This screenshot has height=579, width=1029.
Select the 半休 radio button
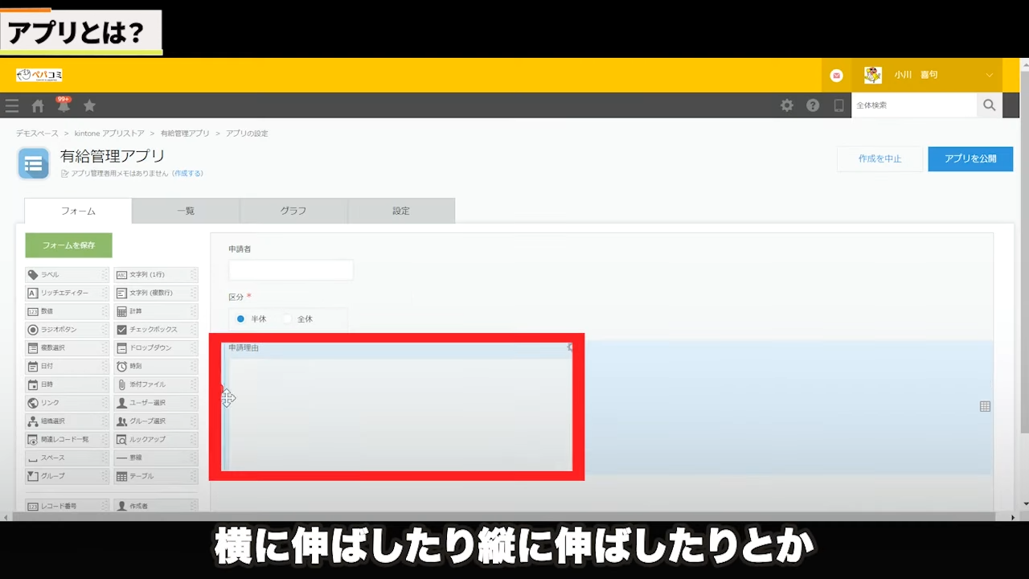coord(241,319)
